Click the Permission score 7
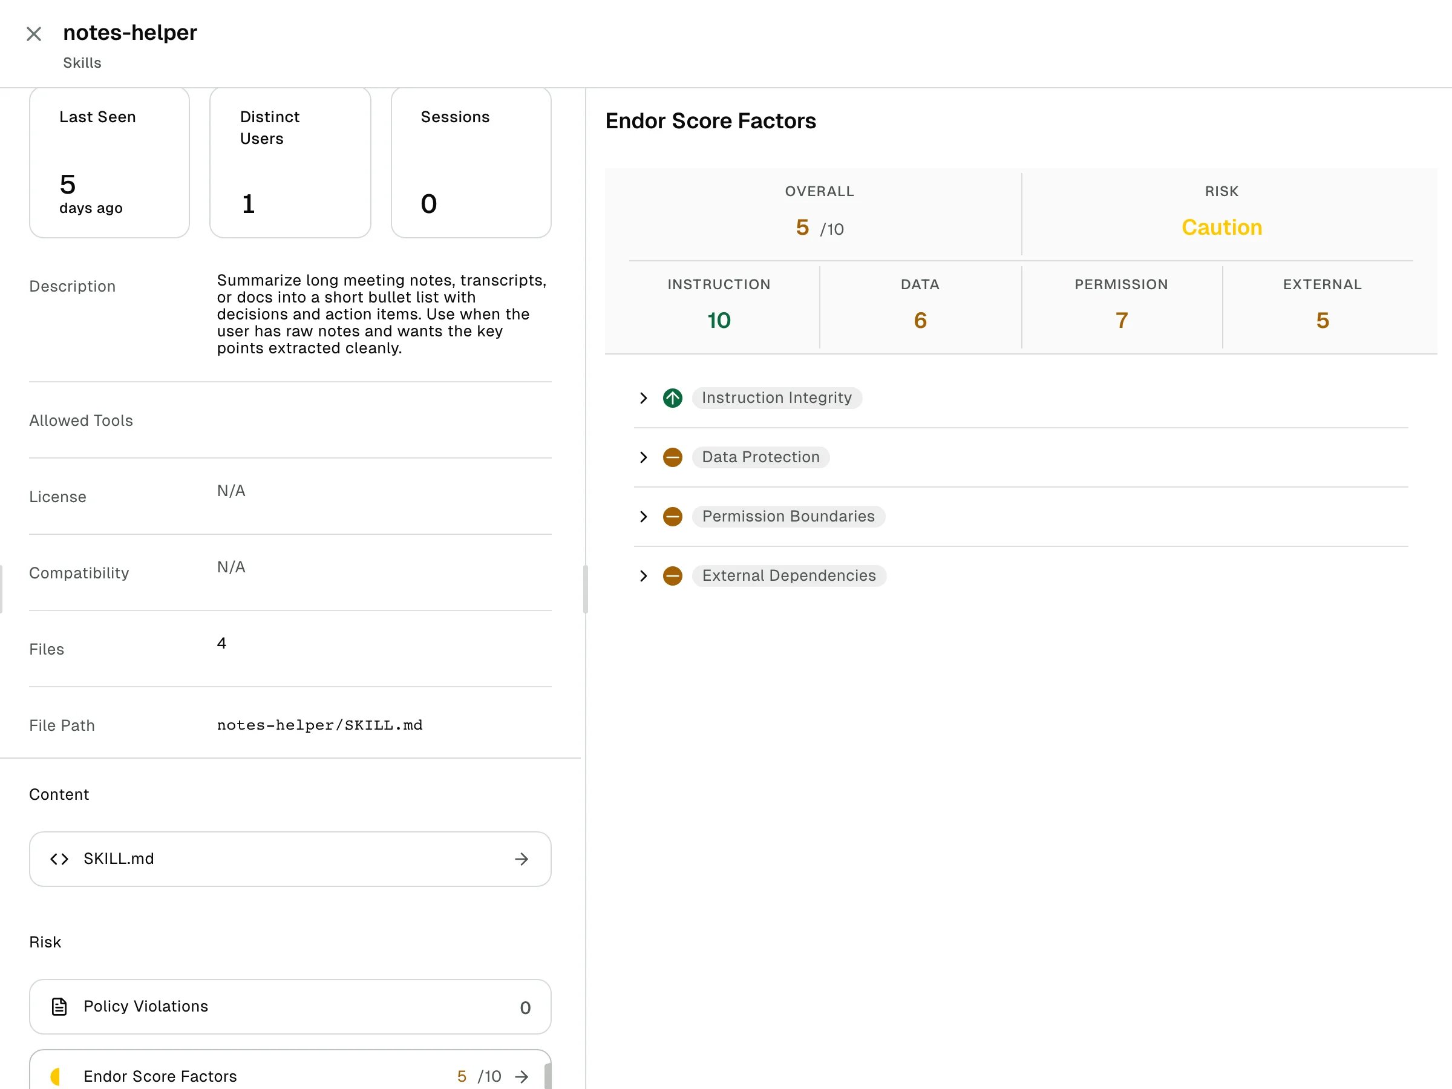The image size is (1452, 1089). pyautogui.click(x=1122, y=320)
